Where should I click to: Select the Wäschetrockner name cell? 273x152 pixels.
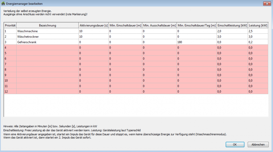click(x=47, y=36)
